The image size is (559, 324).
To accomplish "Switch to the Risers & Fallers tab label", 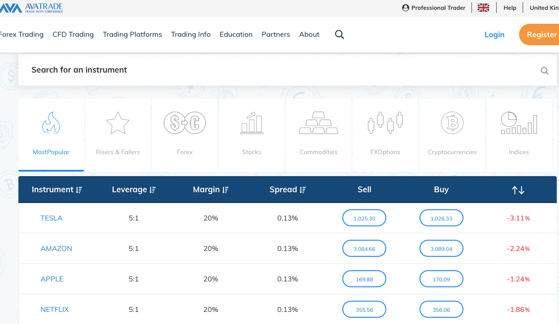I will [118, 152].
